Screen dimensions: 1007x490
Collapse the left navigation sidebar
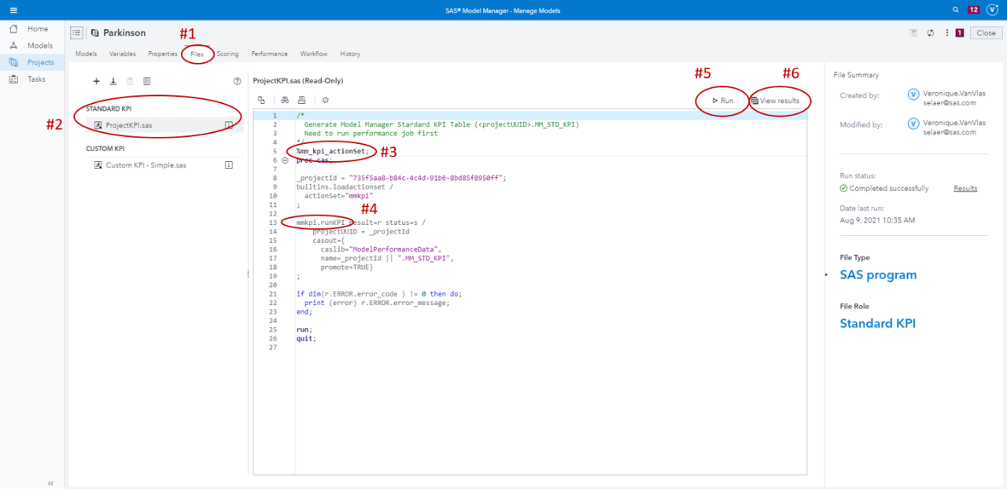coord(50,483)
